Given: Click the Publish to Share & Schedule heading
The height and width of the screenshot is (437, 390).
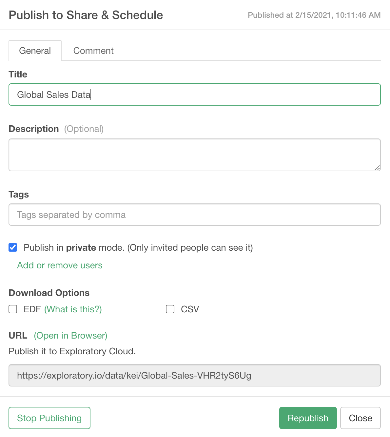Looking at the screenshot, I should click(86, 15).
